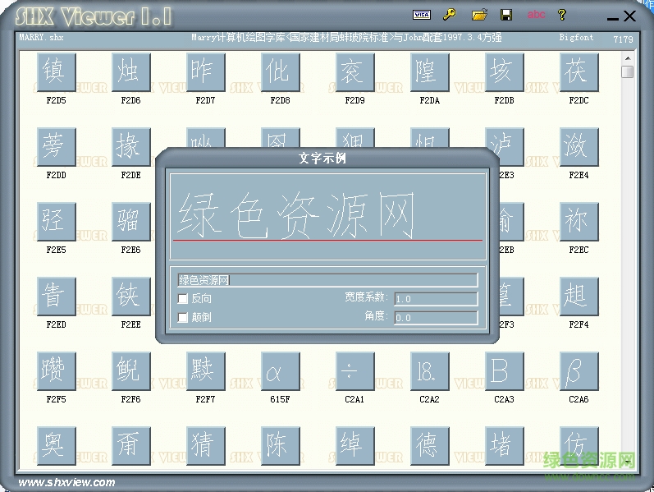Image resolution: width=654 pixels, height=492 pixels.
Task: Click the golden key icon
Action: (450, 15)
